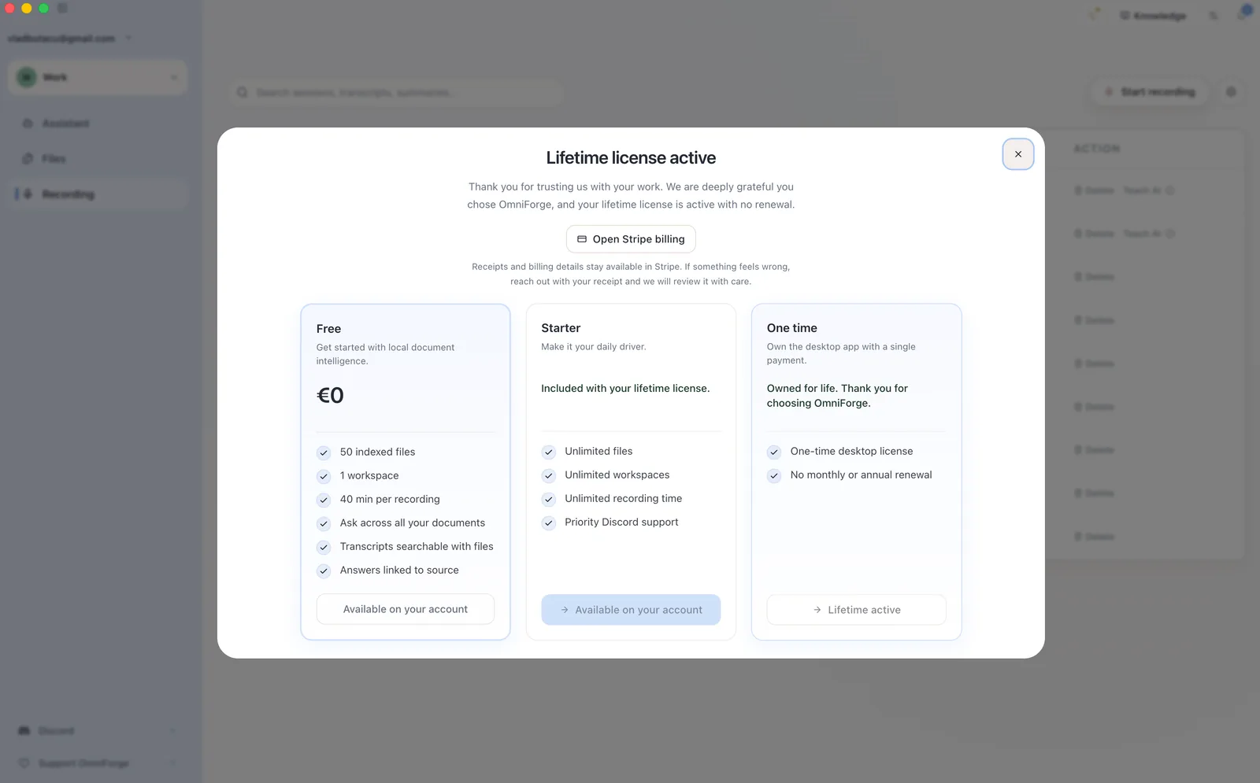Open the Assistant section in sidebar

coord(98,124)
